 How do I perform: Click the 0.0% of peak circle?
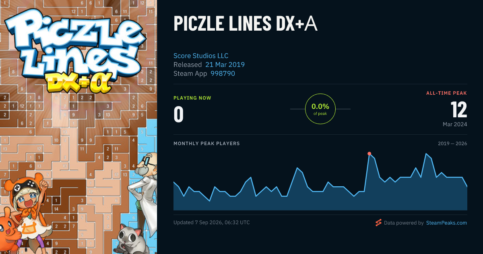coord(320,109)
